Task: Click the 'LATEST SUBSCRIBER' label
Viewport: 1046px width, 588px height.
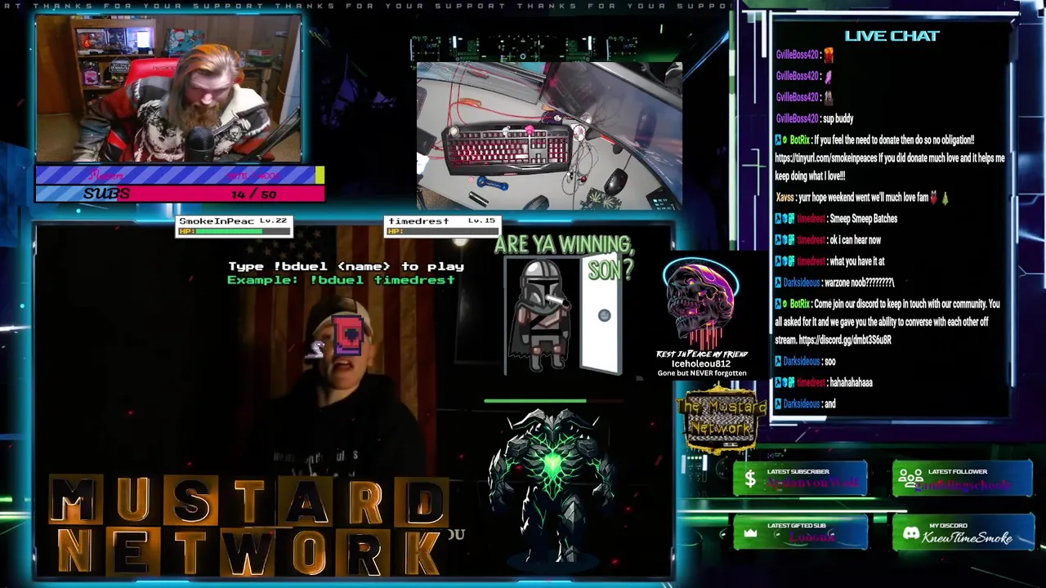Action: (x=798, y=471)
